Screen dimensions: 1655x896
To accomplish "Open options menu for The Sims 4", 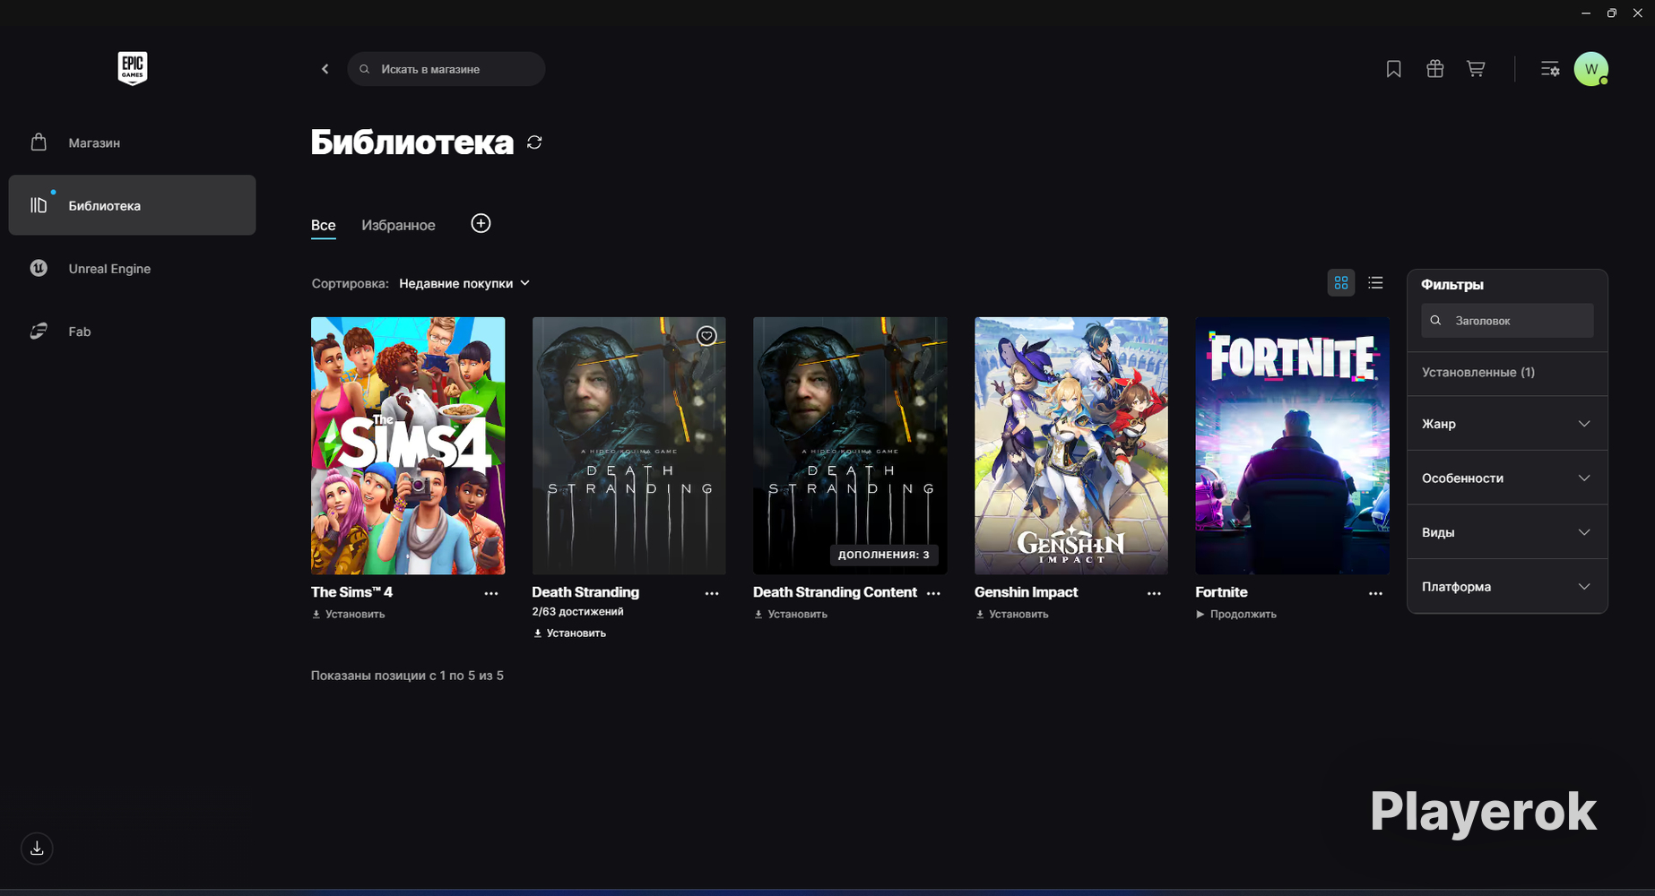I will [491, 593].
